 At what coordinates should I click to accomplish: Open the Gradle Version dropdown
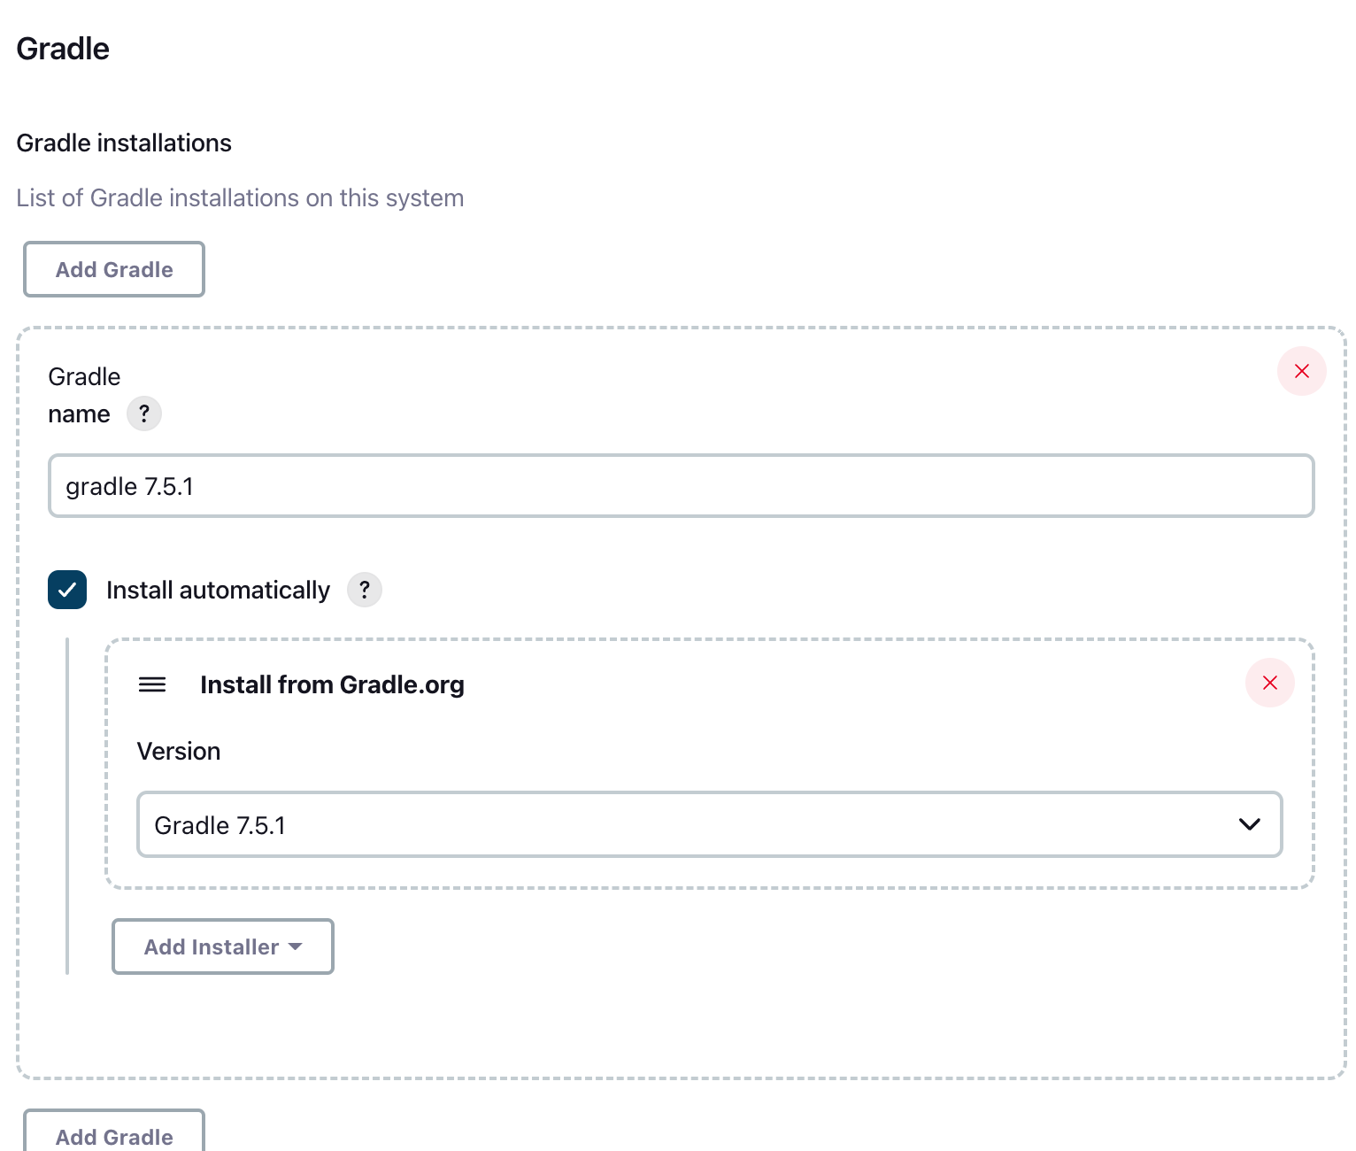pos(709,824)
